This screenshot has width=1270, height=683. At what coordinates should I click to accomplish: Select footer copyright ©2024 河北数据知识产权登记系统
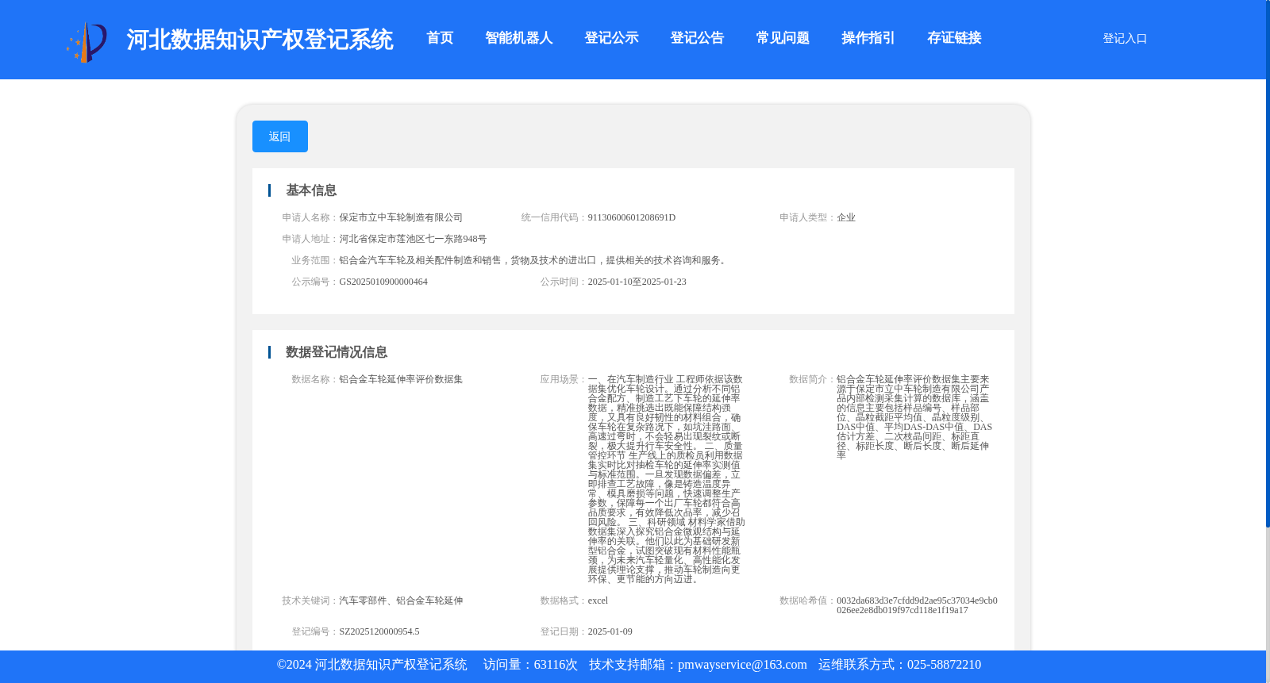(371, 665)
